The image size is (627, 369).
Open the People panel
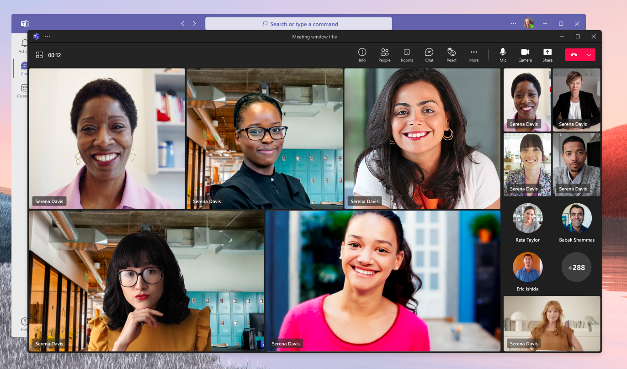pos(384,54)
